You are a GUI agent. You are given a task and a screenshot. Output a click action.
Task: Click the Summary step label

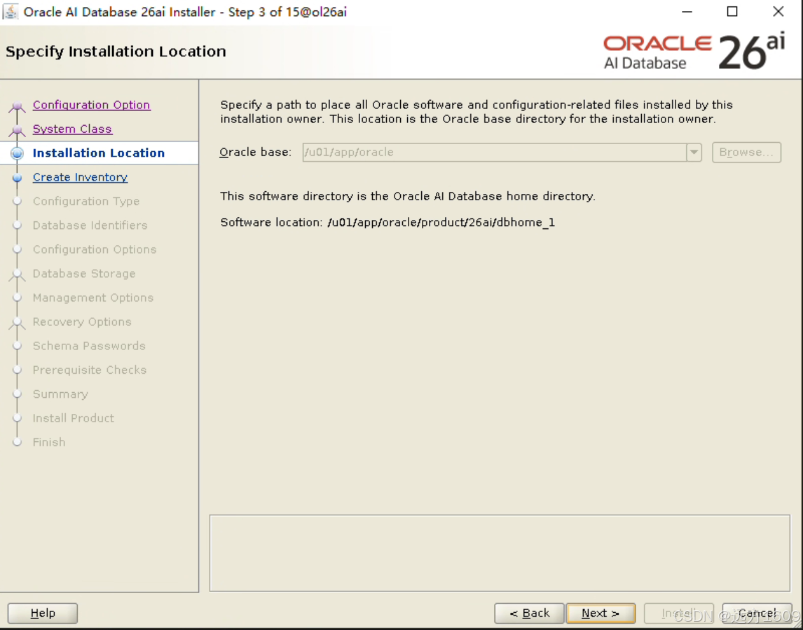(x=61, y=394)
